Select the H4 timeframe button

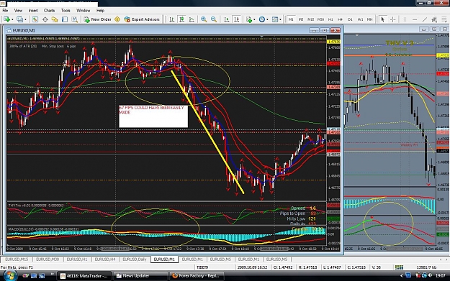pos(341,19)
